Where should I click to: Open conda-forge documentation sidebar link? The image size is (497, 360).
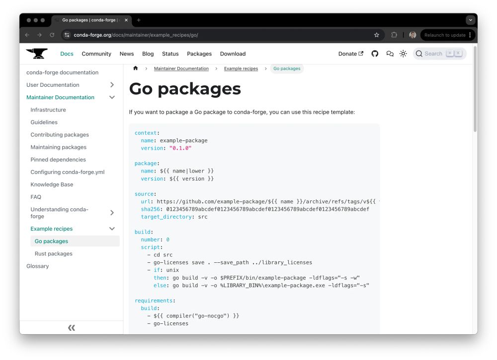(x=63, y=72)
